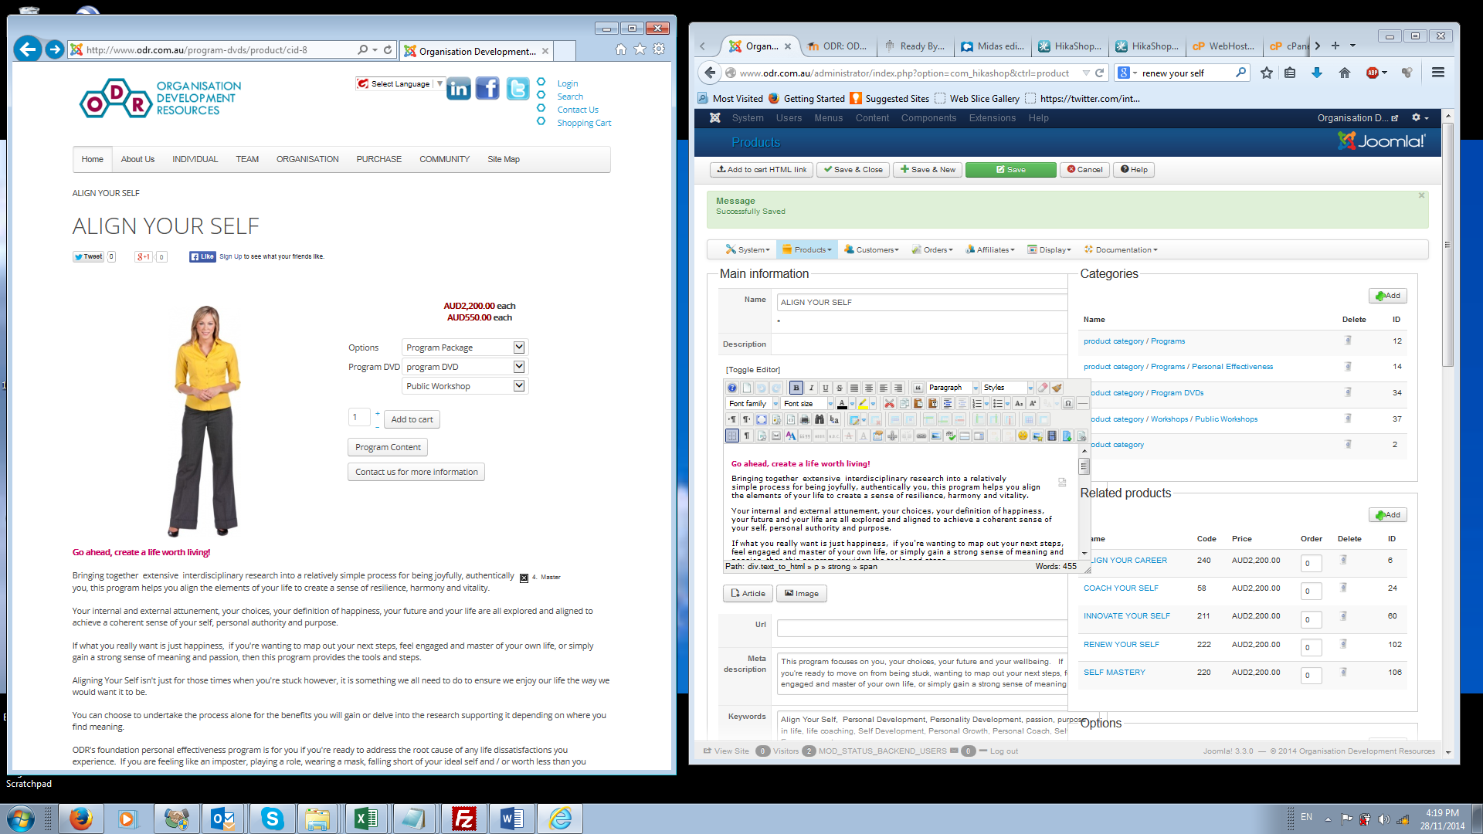This screenshot has height=834, width=1483.
Task: Click the product Name input field
Action: click(919, 302)
